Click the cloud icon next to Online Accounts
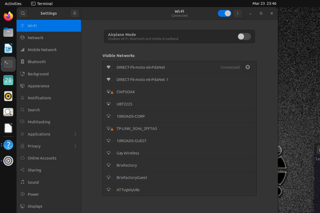This screenshot has height=213, width=320. pos(22,158)
